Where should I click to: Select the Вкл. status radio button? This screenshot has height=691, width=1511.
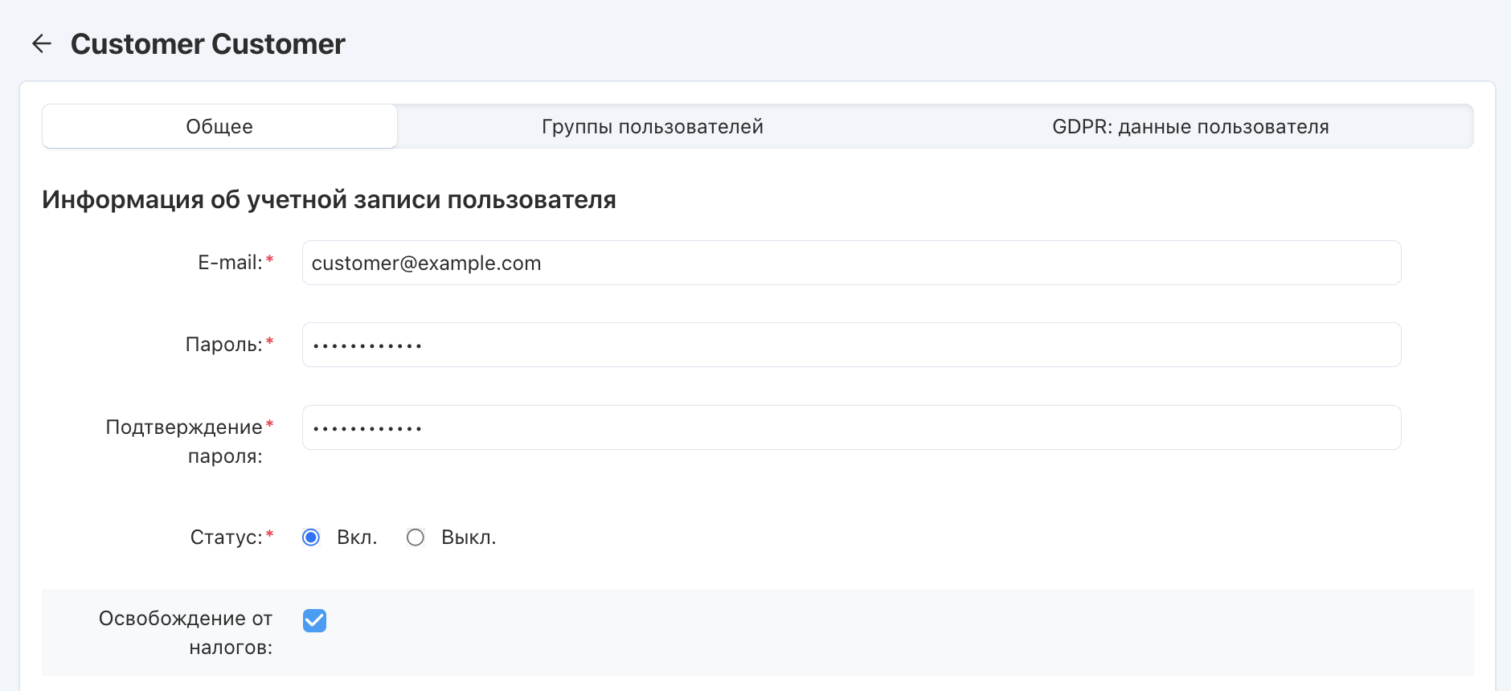point(311,538)
